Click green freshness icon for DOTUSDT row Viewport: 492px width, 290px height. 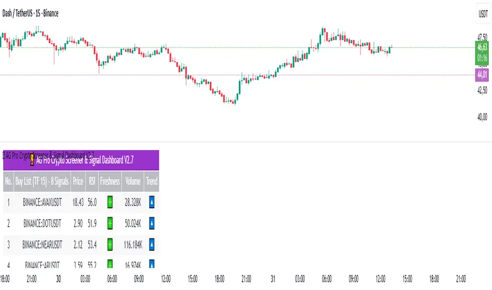pos(110,223)
